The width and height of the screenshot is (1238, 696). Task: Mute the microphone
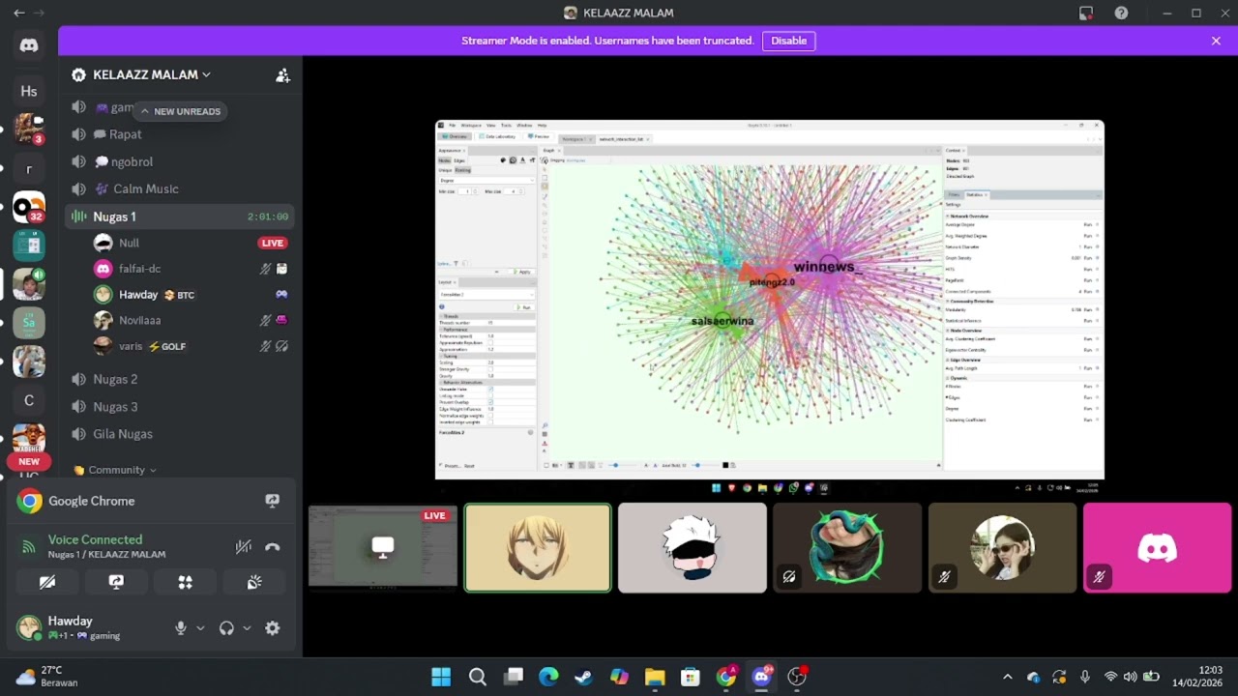[180, 628]
